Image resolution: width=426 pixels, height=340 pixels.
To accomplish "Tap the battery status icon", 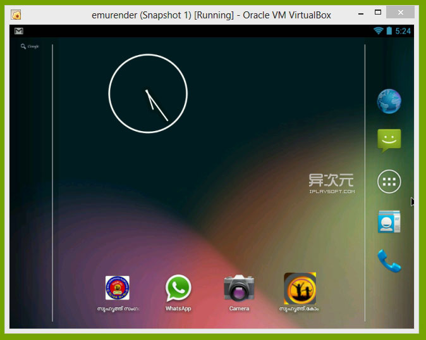I will [389, 31].
